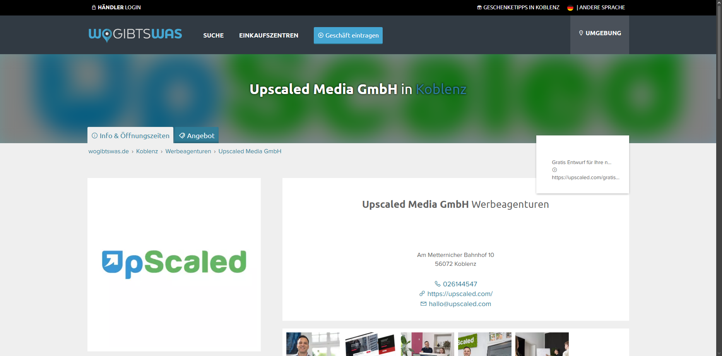Switch to Info & Öffnungszeiten tab
The image size is (722, 356).
coord(130,135)
